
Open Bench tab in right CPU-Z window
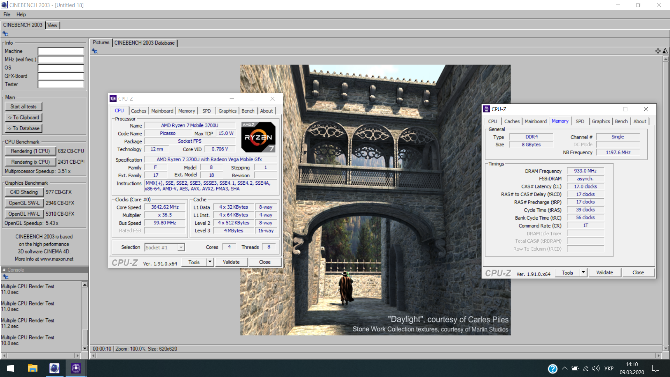tap(621, 121)
